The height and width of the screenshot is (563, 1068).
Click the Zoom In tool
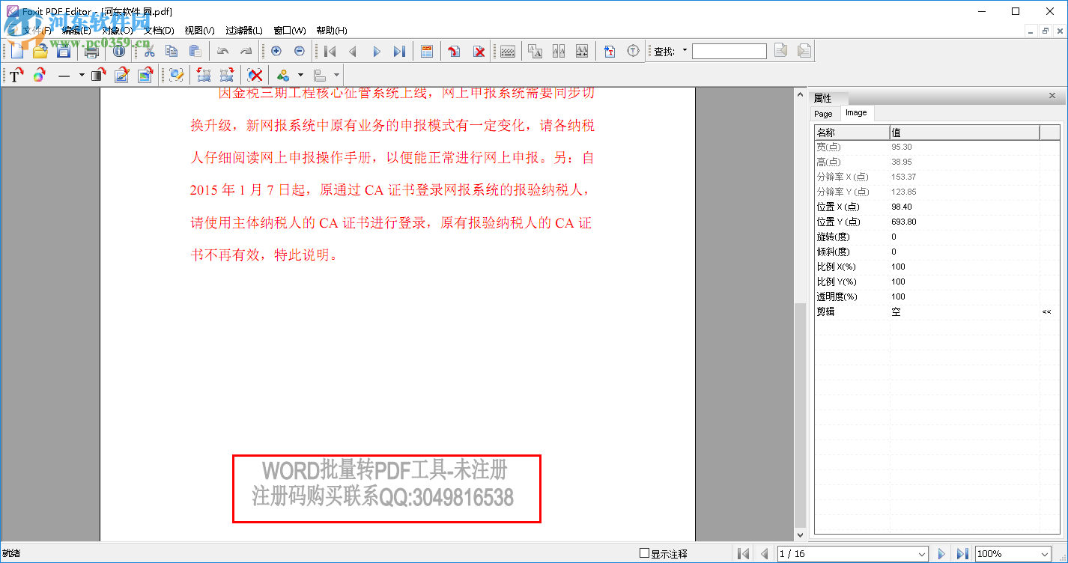click(276, 51)
